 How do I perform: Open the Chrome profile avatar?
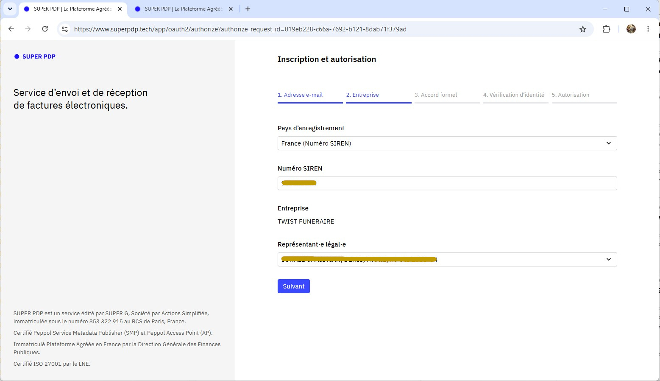pyautogui.click(x=631, y=29)
